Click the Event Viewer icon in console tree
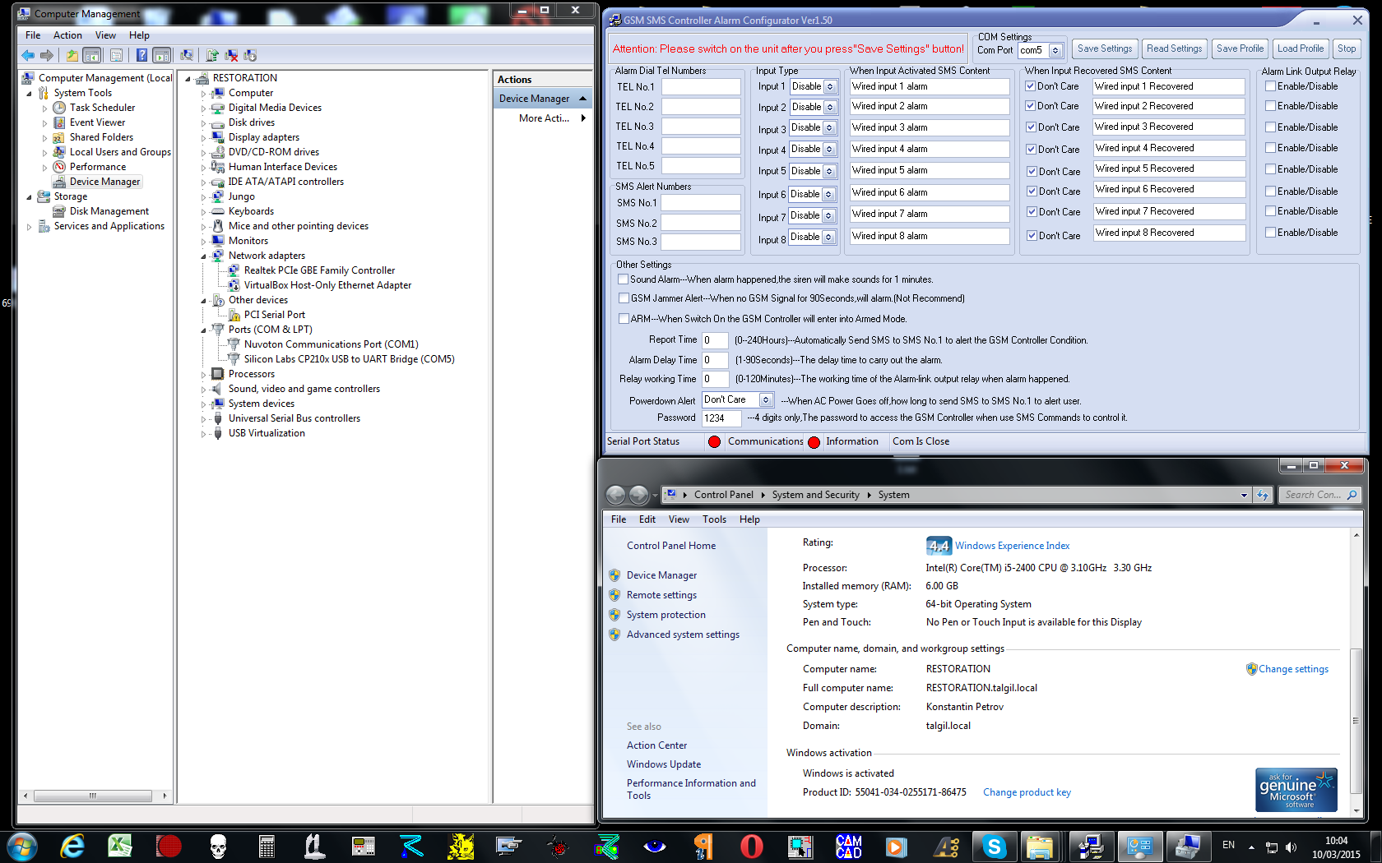The image size is (1382, 863). [59, 122]
